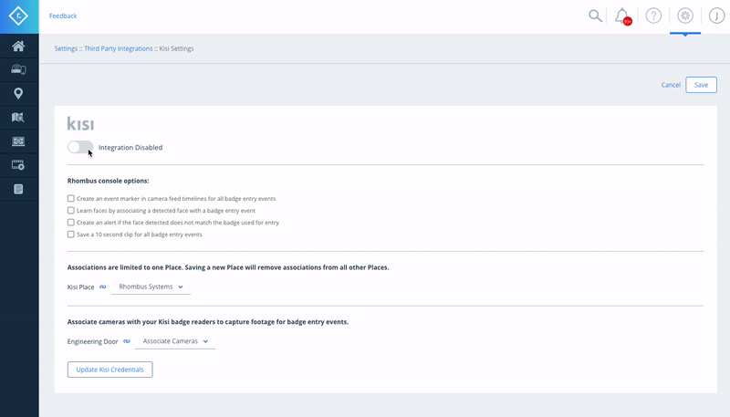730x417 pixels.
Task: Click the Integration Disabled label
Action: click(130, 148)
